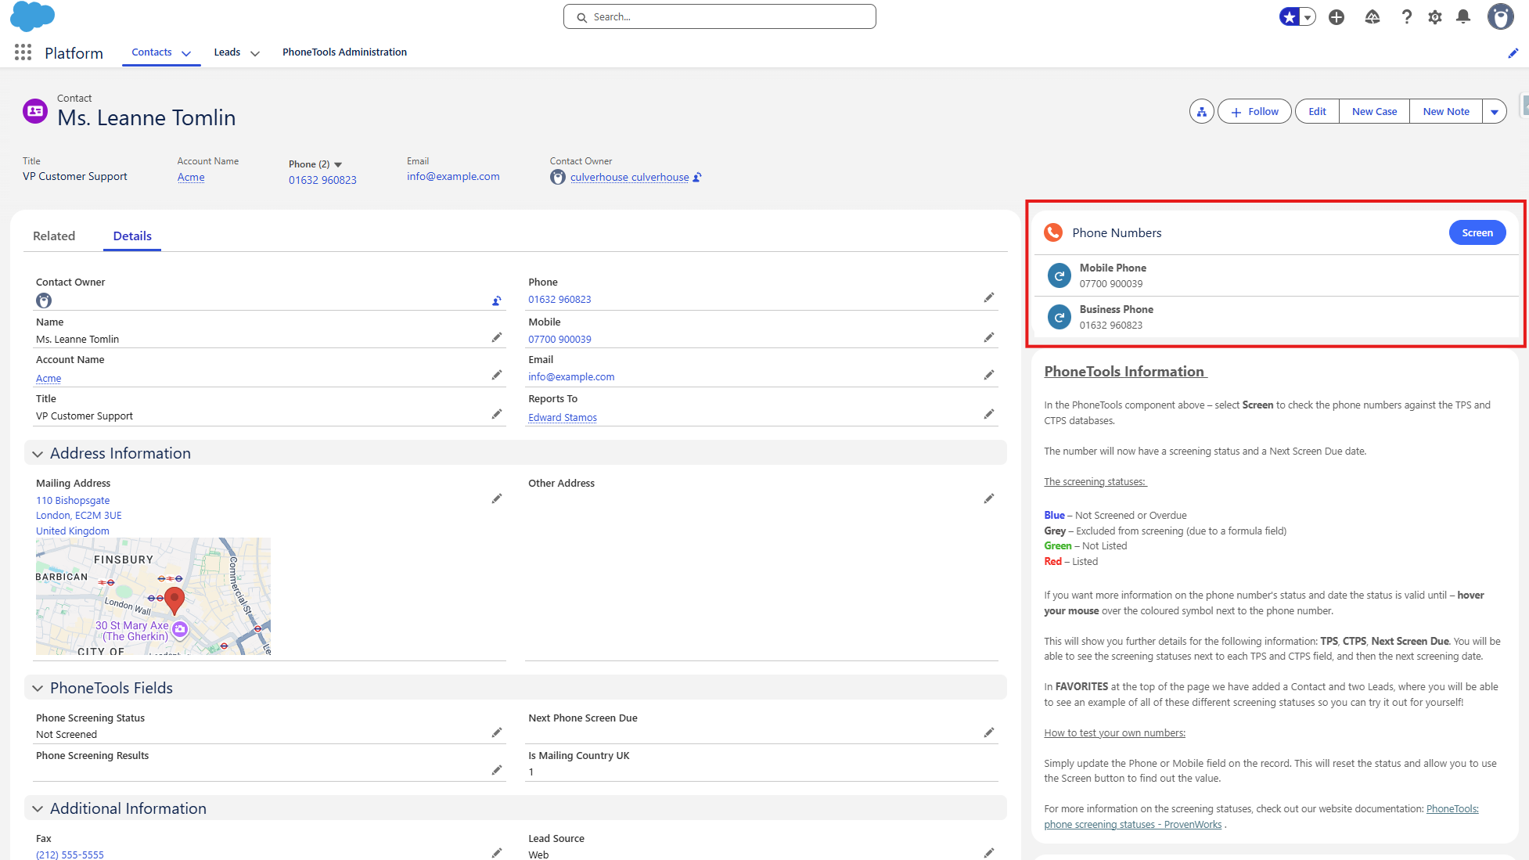Open the Setup gear icon
The height and width of the screenshot is (860, 1529).
click(x=1434, y=16)
